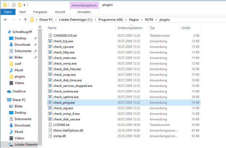Click NCPA in the address breadcrumb
The image size is (226, 148).
point(149,20)
